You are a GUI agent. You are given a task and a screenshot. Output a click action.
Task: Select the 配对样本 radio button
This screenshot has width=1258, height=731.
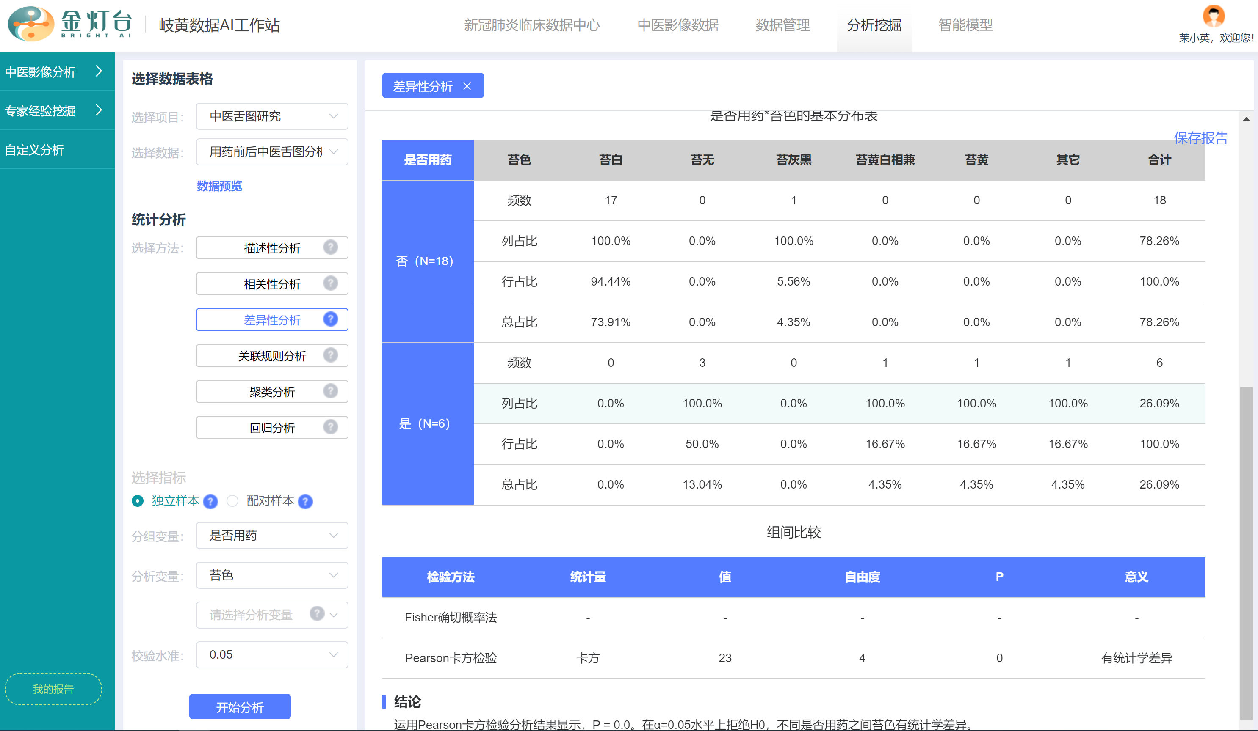pyautogui.click(x=232, y=500)
